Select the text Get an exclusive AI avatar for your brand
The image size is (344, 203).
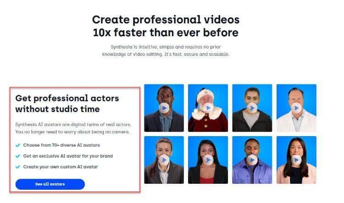click(x=68, y=156)
